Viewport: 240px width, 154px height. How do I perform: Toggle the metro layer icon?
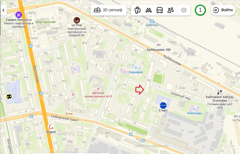click(x=148, y=10)
